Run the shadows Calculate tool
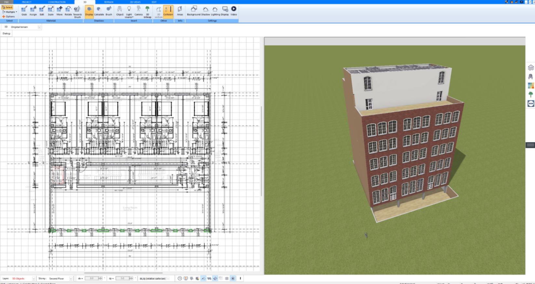The height and width of the screenshot is (284, 535). tap(99, 11)
